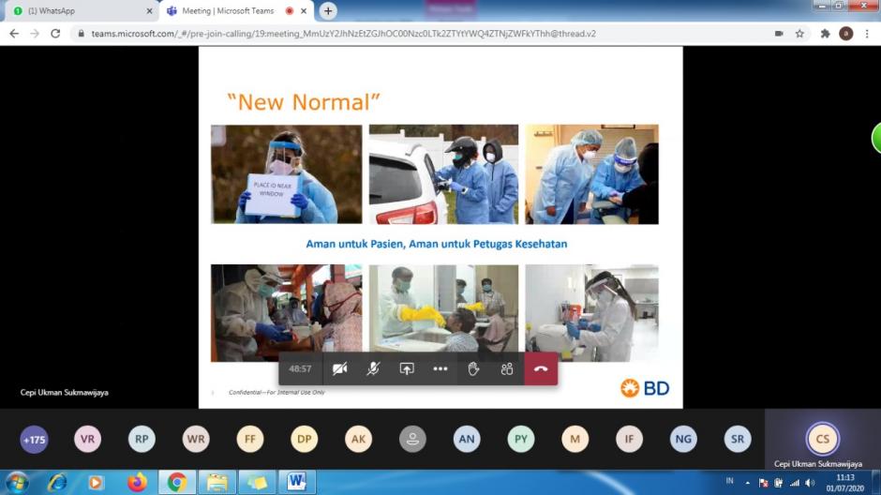
Task: Open Microsoft Word from the taskbar
Action: (x=297, y=482)
